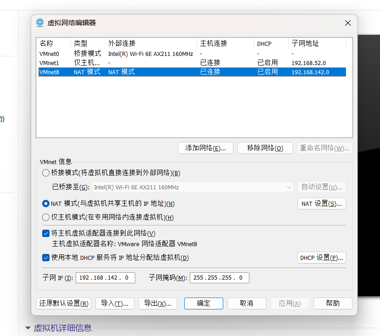Click the 子网掩码 input field
The height and width of the screenshot is (336, 380).
click(219, 278)
